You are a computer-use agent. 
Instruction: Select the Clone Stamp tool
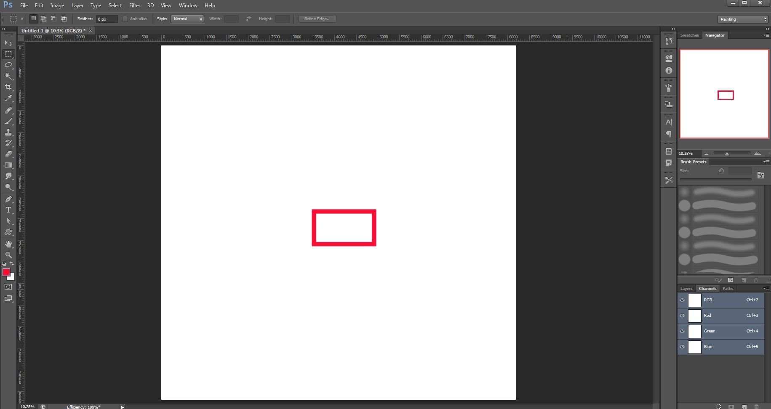tap(8, 132)
